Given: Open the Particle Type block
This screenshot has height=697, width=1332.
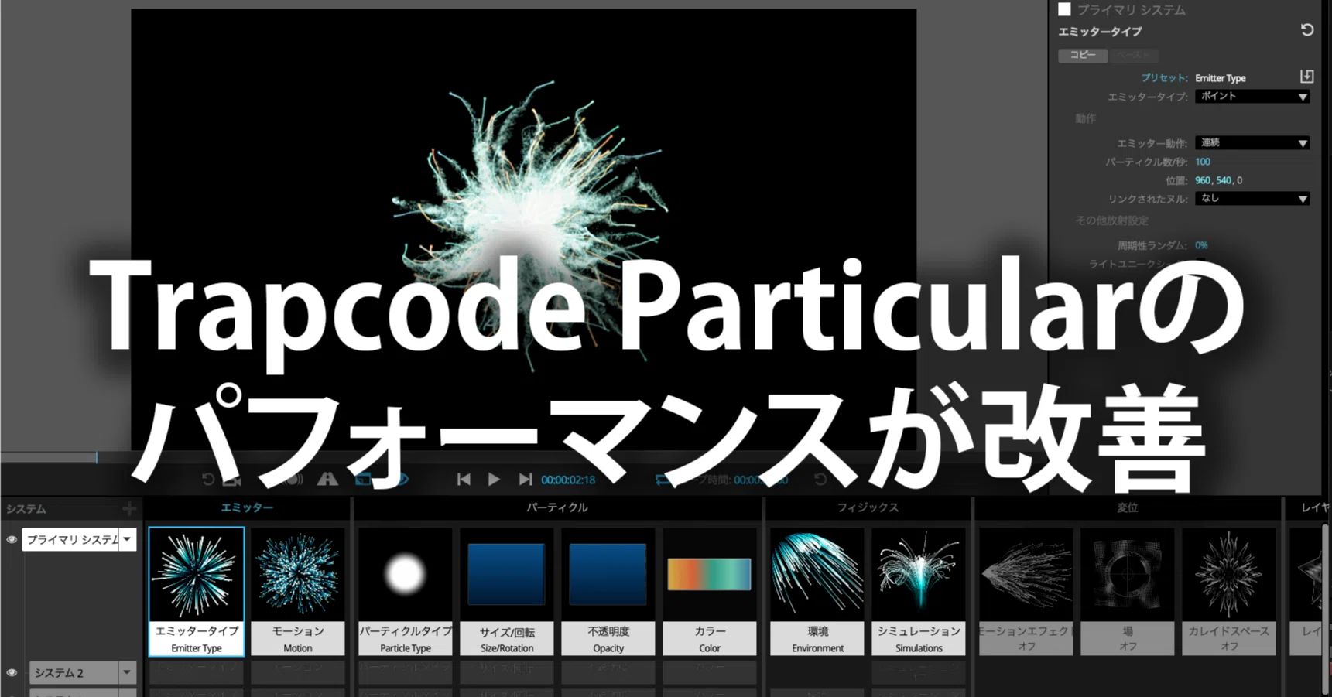Looking at the screenshot, I should [405, 592].
